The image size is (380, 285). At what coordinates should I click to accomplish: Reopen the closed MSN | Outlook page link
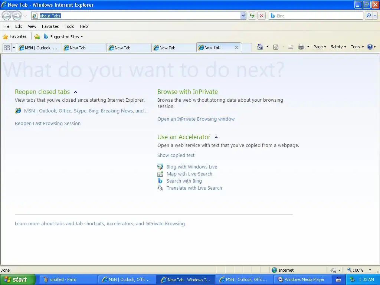click(x=86, y=111)
